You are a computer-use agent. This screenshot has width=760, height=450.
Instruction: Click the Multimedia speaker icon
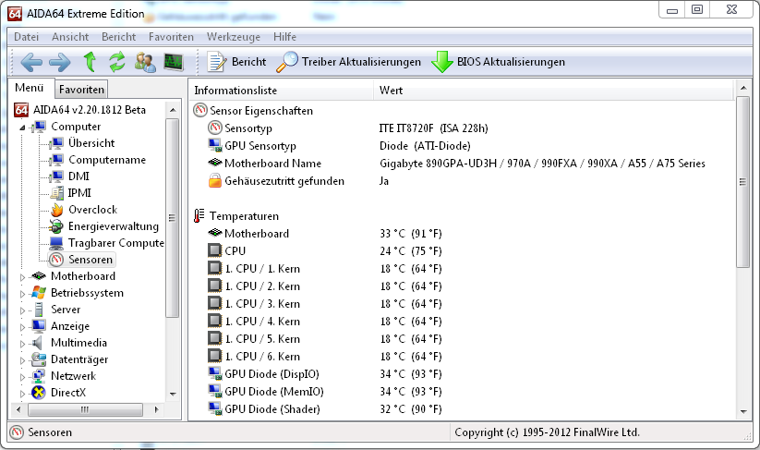tap(38, 343)
